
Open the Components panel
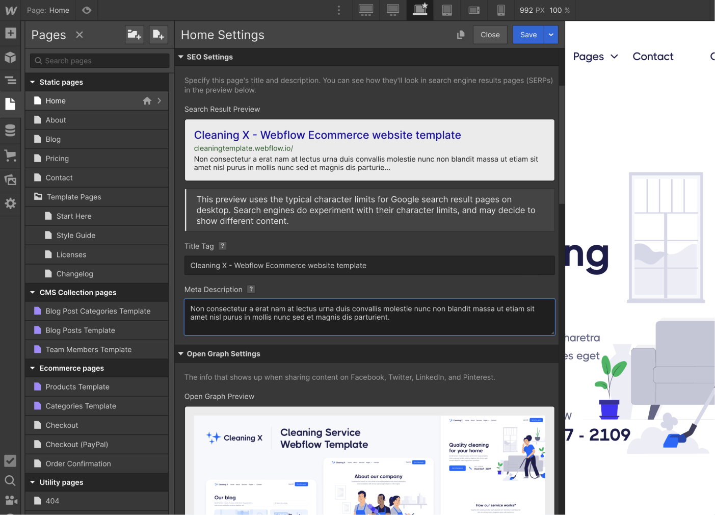(x=11, y=57)
